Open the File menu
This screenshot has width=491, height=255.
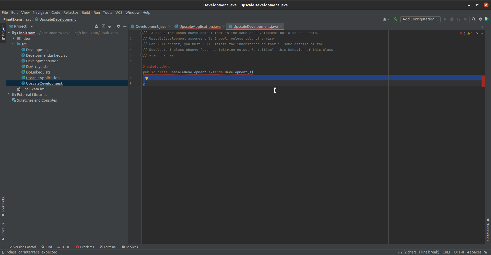[x=5, y=13]
